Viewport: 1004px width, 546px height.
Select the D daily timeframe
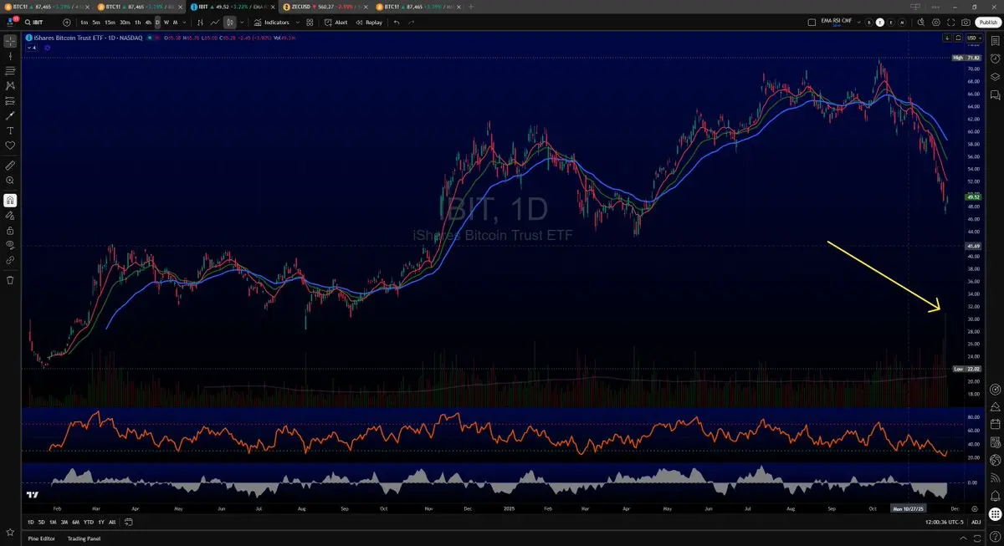pyautogui.click(x=157, y=23)
